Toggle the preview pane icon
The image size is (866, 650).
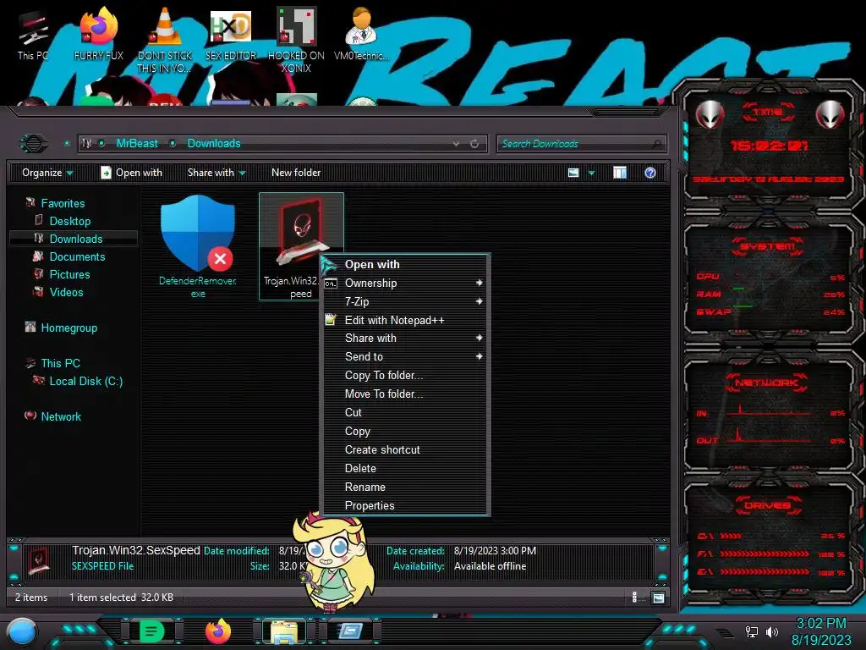(x=620, y=173)
